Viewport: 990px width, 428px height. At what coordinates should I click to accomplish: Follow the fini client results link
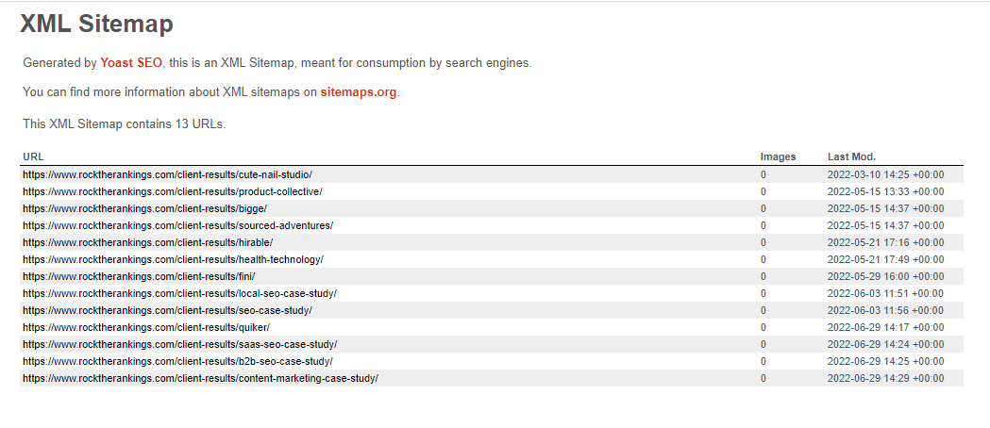click(139, 276)
